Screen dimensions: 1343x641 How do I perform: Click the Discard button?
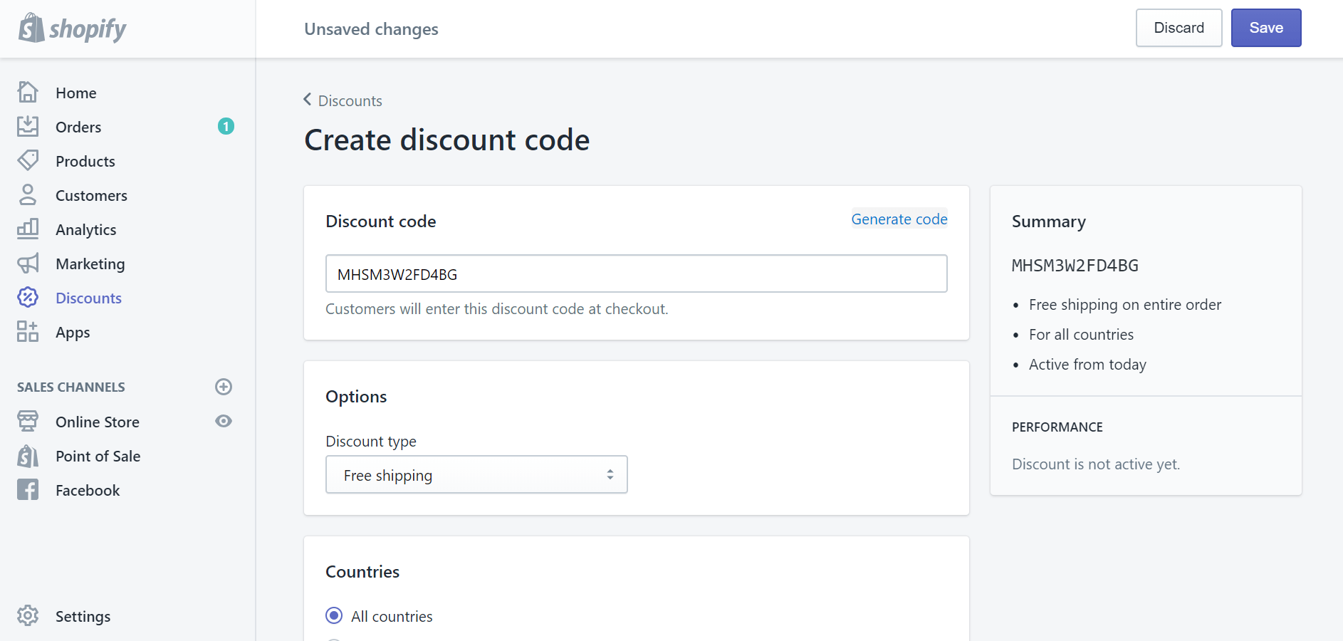[x=1179, y=28]
